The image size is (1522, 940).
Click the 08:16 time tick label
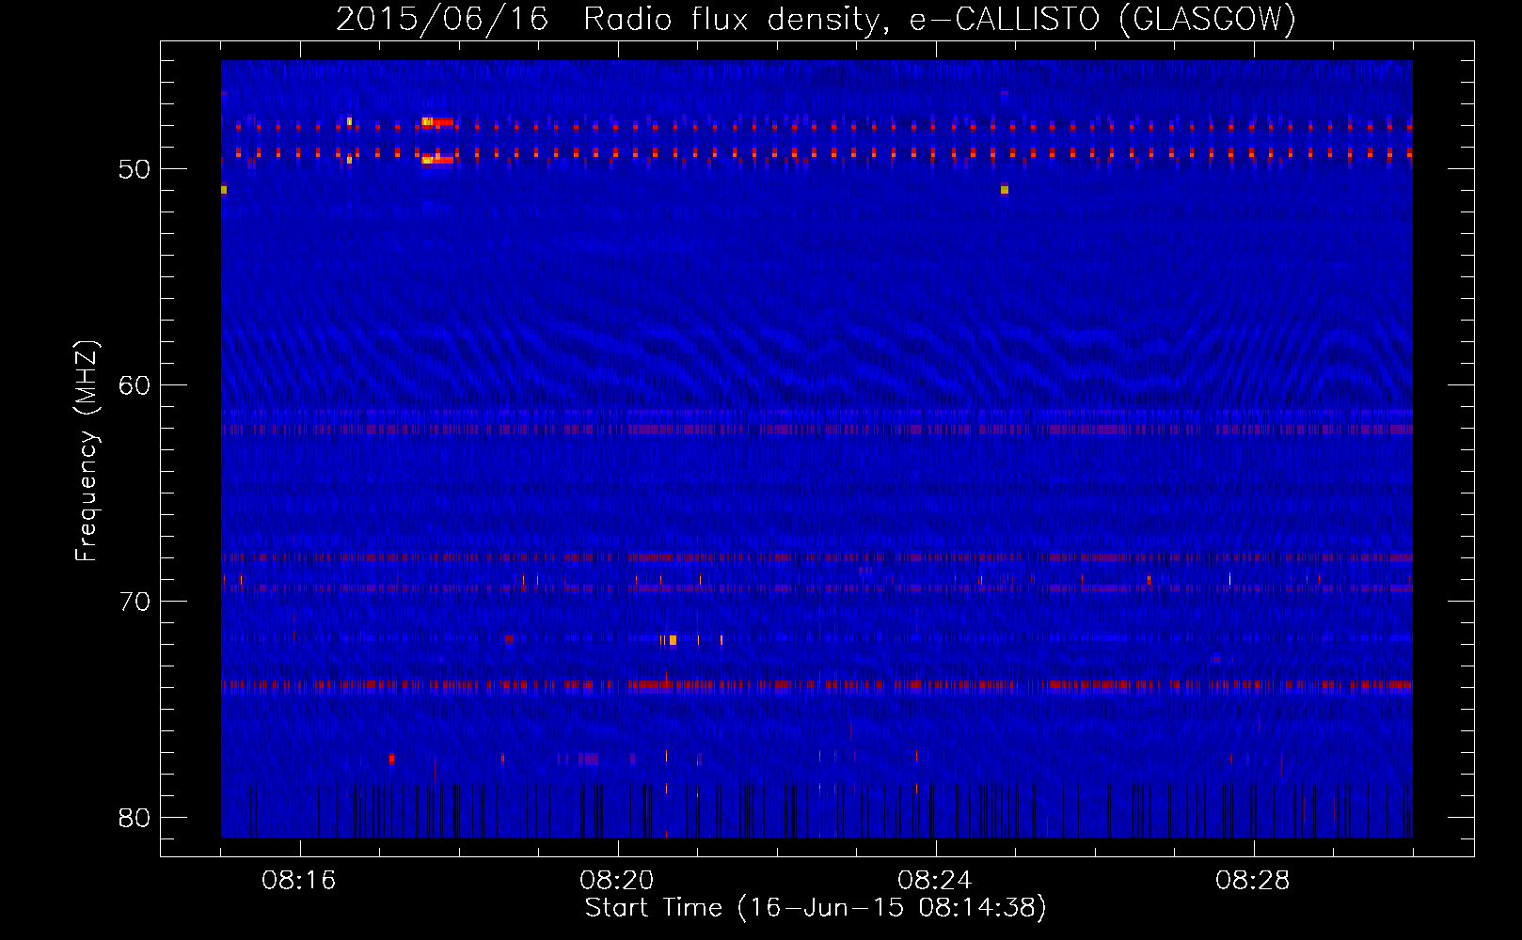tap(299, 881)
